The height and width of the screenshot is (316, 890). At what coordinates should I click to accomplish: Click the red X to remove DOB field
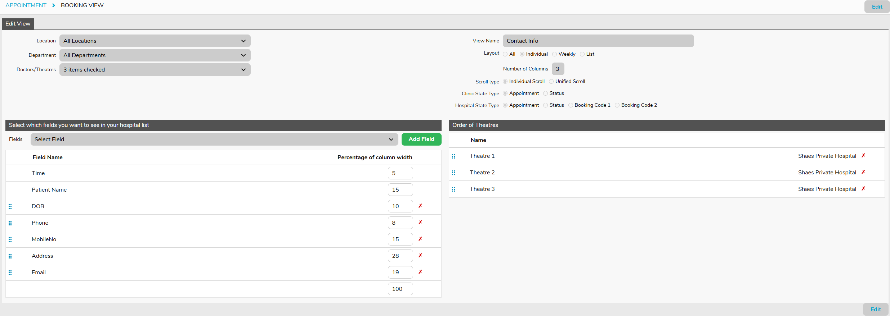tap(420, 206)
